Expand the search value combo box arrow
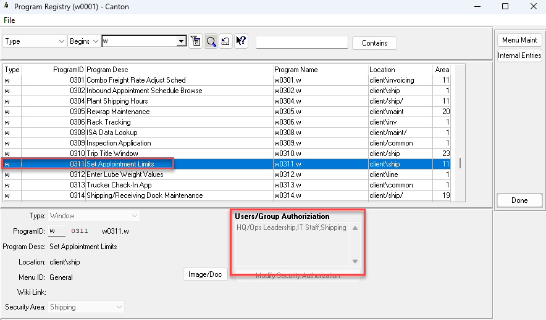 (x=181, y=41)
